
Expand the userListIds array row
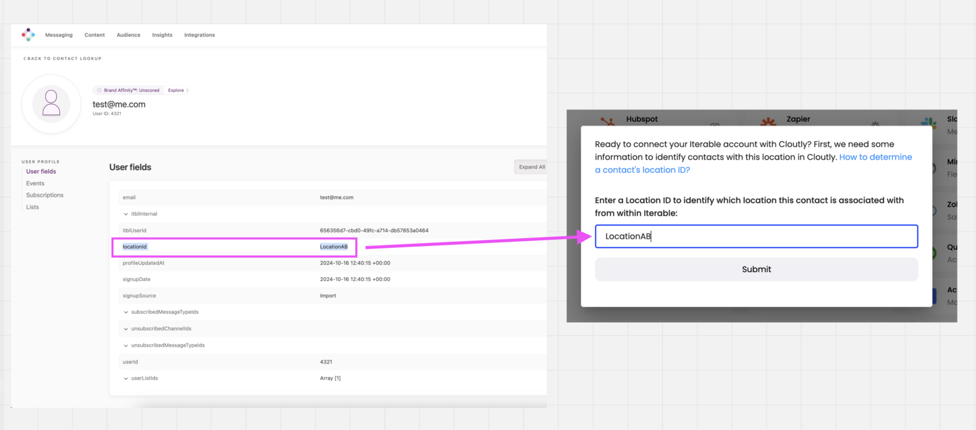click(x=126, y=378)
